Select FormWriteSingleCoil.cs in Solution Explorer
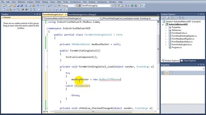 (x=182, y=45)
